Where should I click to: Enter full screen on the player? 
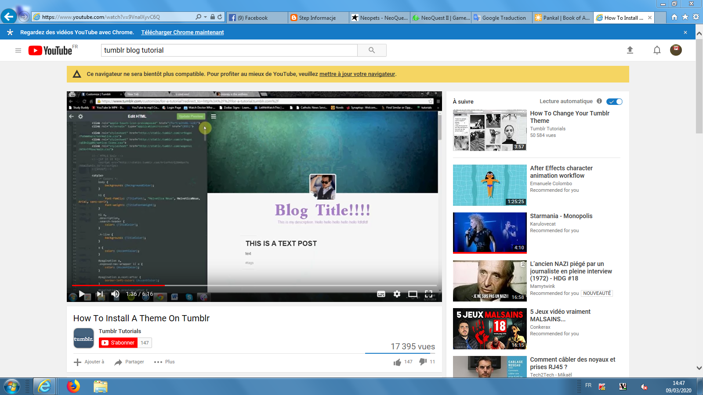point(429,294)
